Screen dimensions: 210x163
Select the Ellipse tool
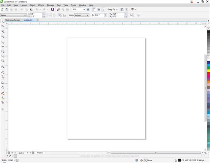[x=3, y=56]
